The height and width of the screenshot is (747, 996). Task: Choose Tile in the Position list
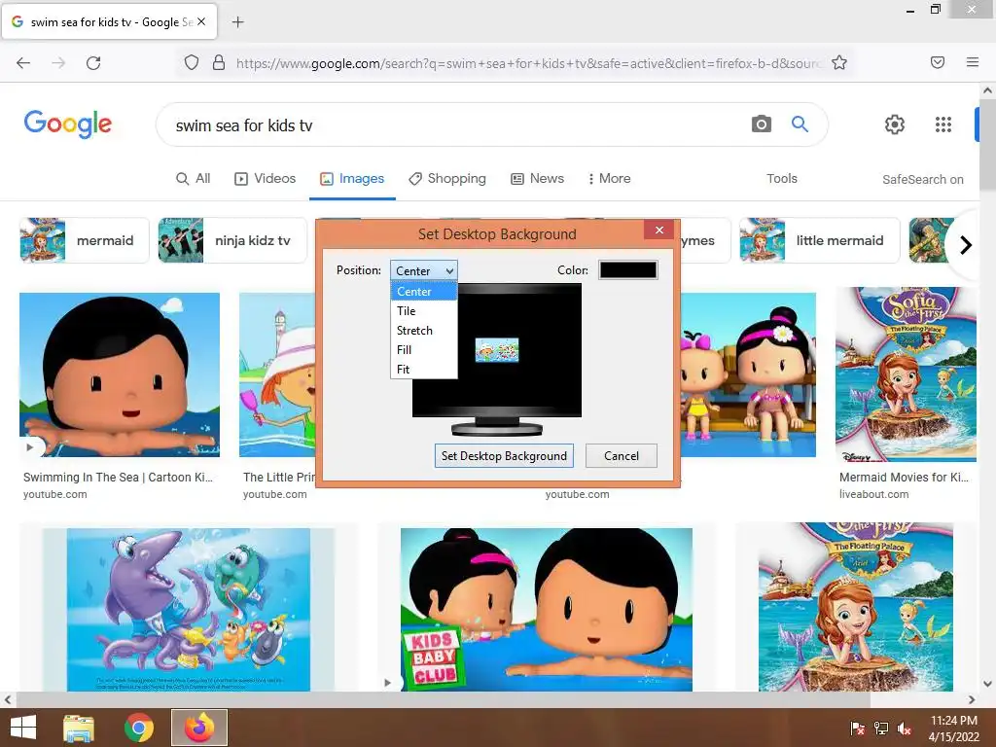tap(424, 311)
